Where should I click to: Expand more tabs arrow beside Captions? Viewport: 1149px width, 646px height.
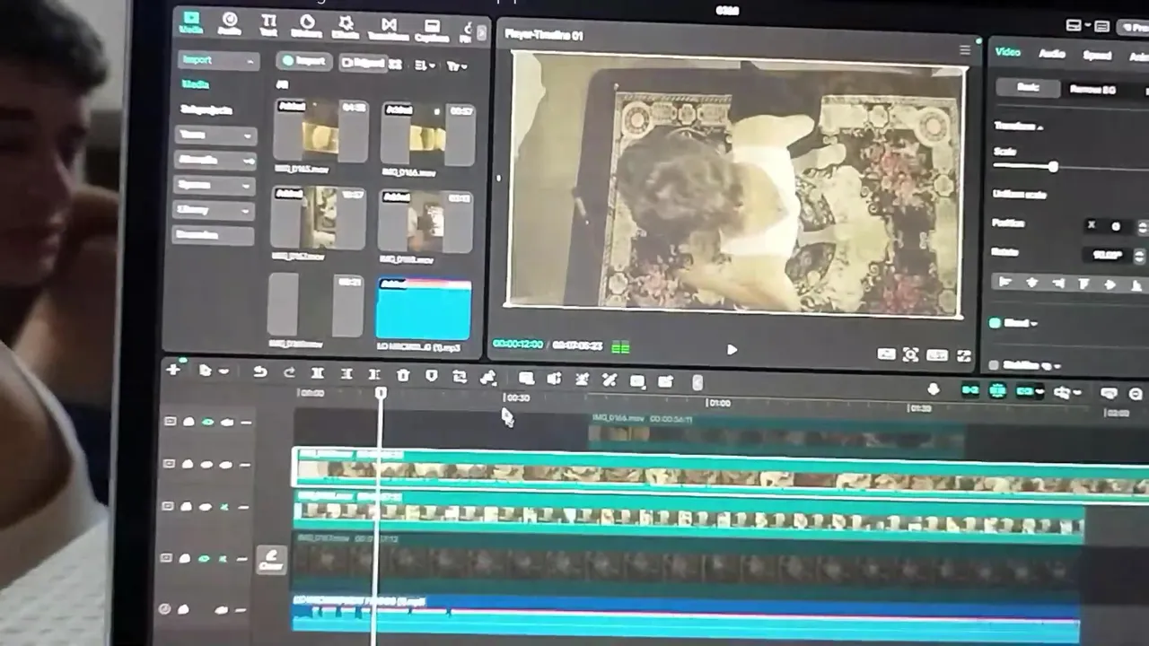(x=481, y=32)
